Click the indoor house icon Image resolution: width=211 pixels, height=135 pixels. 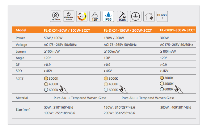tap(149, 16)
